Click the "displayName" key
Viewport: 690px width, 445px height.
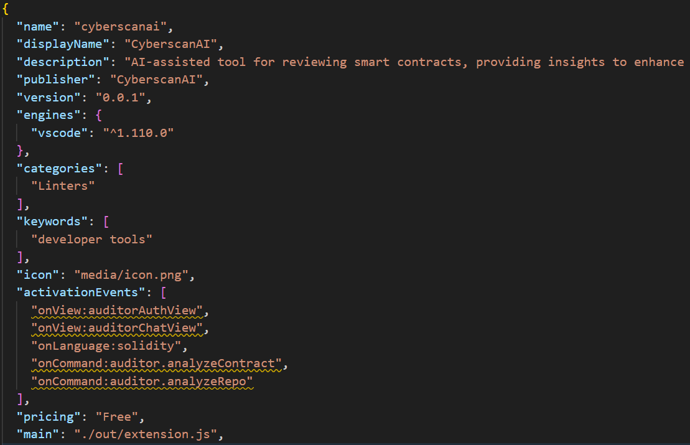[x=62, y=44]
